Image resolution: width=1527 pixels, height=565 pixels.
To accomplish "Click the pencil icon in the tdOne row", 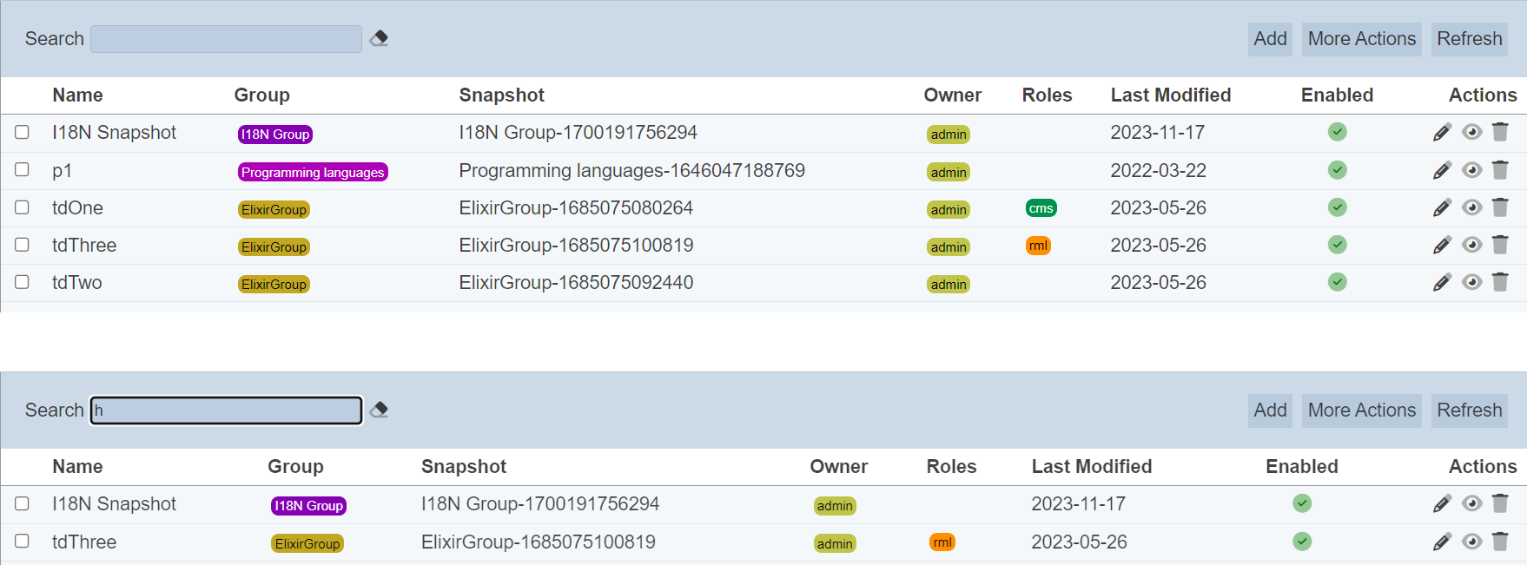I will click(x=1442, y=207).
